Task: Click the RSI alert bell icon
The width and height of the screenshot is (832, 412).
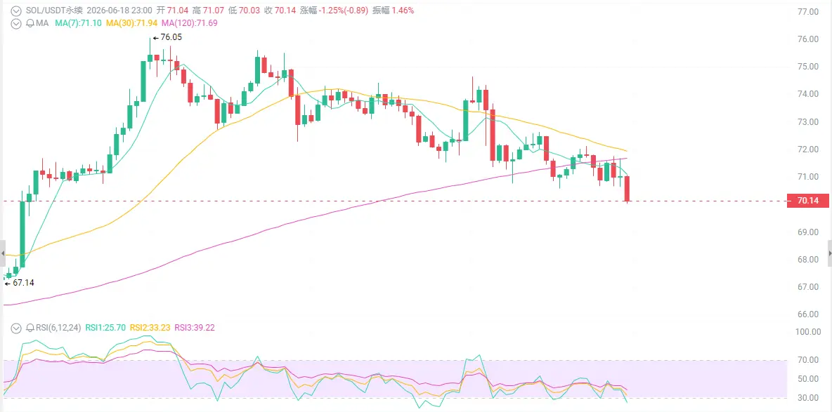Action: coord(30,328)
